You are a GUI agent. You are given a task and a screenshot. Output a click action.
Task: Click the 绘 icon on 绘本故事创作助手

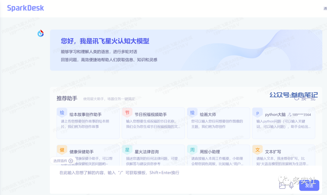point(62,113)
